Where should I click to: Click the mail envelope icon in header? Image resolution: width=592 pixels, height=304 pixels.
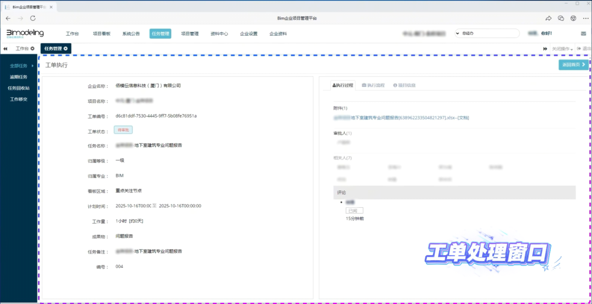coord(583,34)
